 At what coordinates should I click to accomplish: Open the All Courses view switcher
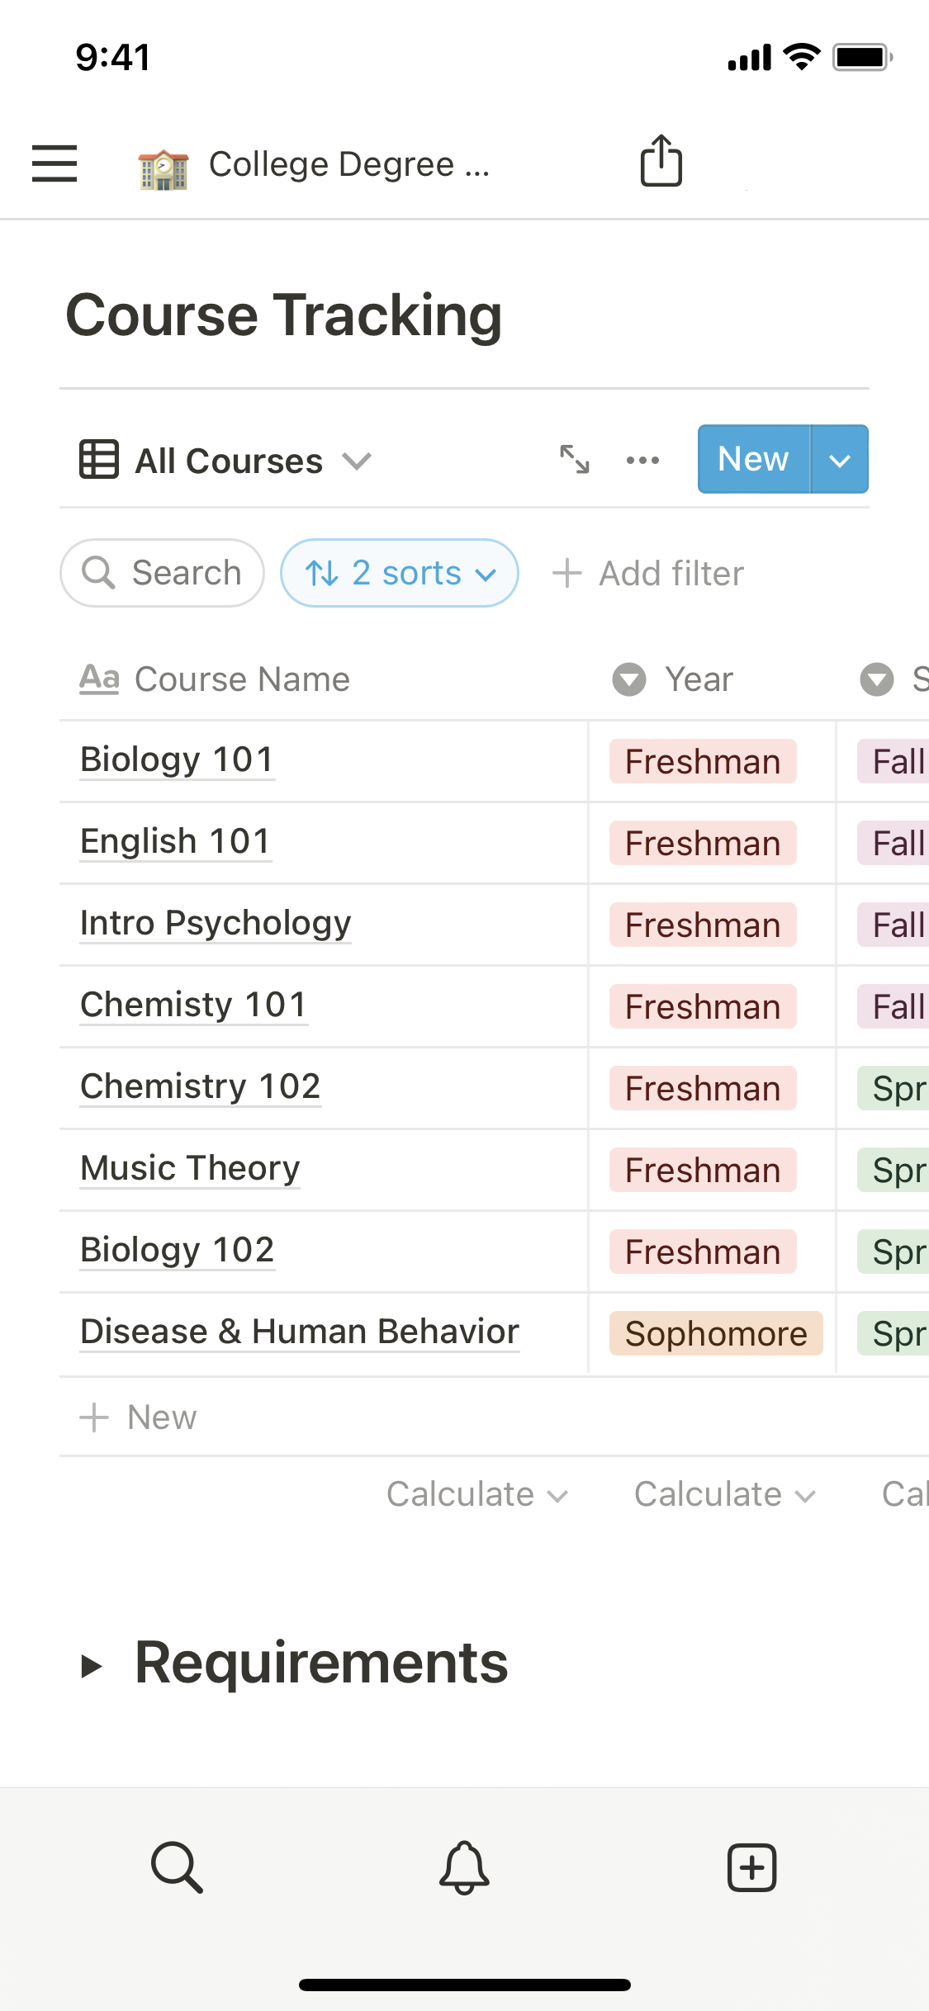tap(225, 461)
